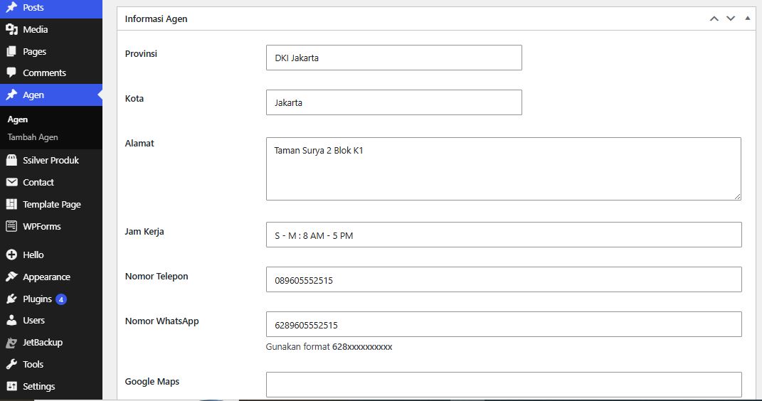Click the Provinsi label
The width and height of the screenshot is (762, 401).
[x=141, y=53]
